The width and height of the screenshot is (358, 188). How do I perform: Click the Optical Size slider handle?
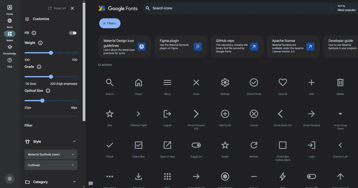coord(42,101)
